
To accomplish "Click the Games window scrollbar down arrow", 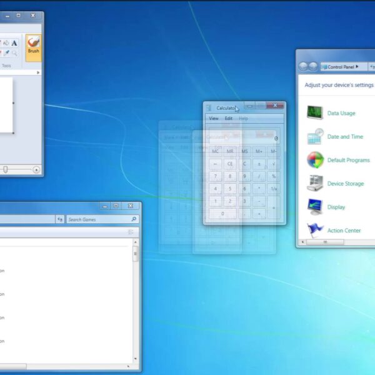I will pos(136,359).
